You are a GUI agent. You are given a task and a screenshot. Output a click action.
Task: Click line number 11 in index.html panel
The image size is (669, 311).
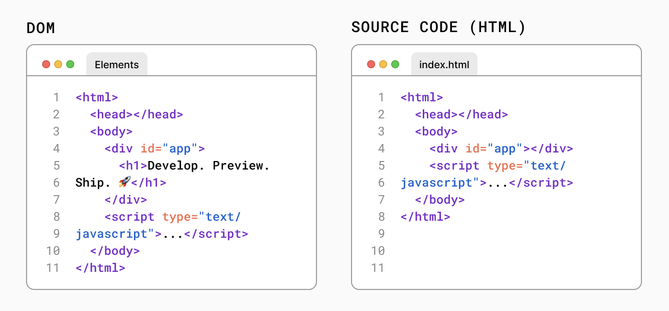click(378, 268)
